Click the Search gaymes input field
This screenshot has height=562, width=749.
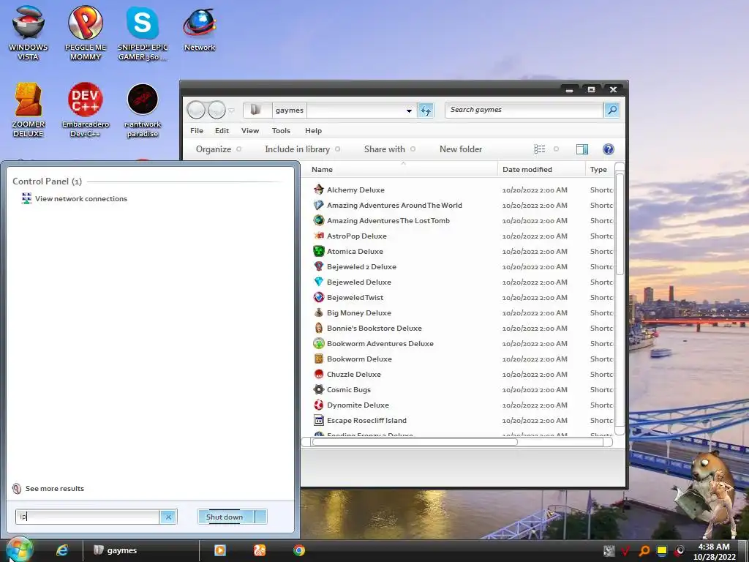click(524, 110)
